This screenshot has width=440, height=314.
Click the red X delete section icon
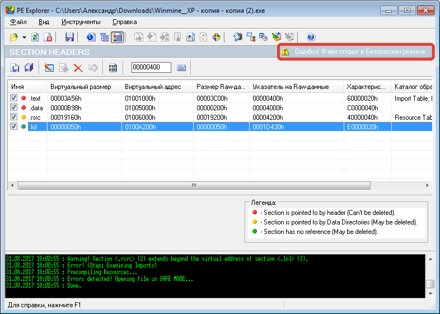(78, 68)
